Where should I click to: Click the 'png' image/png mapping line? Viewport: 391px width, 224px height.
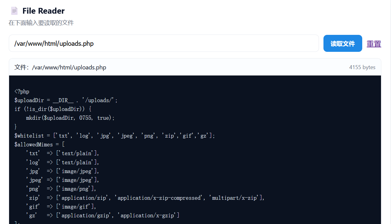pyautogui.click(x=61, y=189)
